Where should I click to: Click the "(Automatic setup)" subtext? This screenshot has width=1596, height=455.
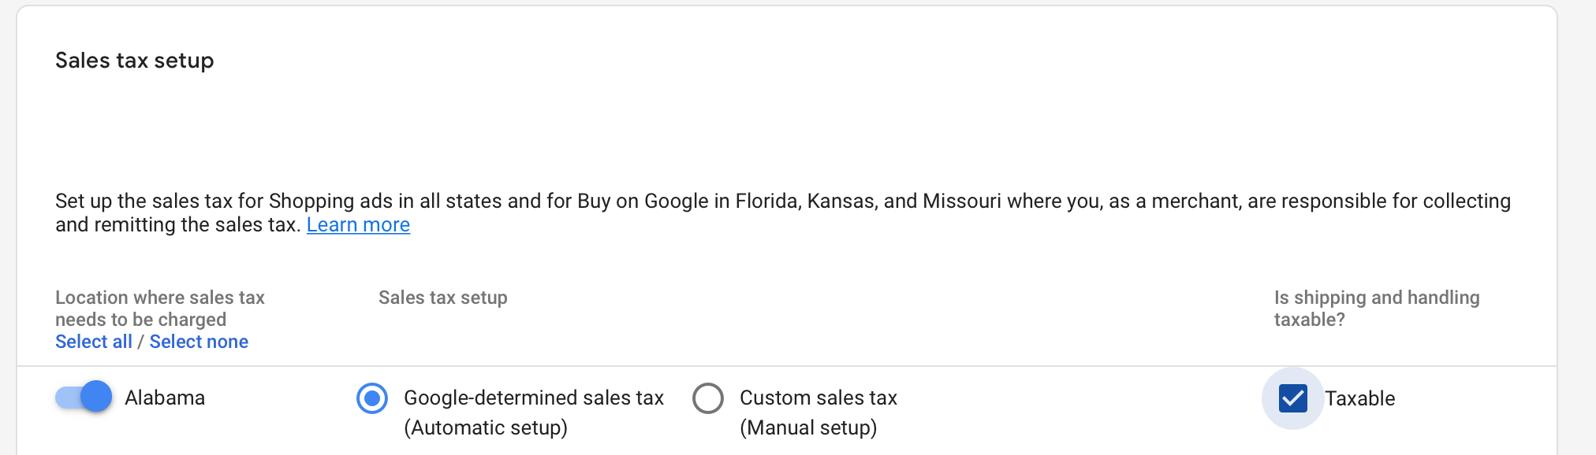click(486, 427)
